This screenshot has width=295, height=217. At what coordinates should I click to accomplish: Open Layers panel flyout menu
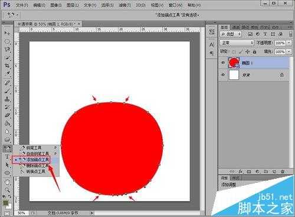click(x=290, y=27)
